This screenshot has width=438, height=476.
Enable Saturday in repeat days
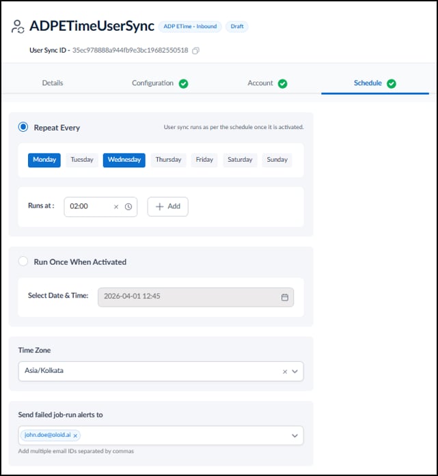tap(240, 160)
